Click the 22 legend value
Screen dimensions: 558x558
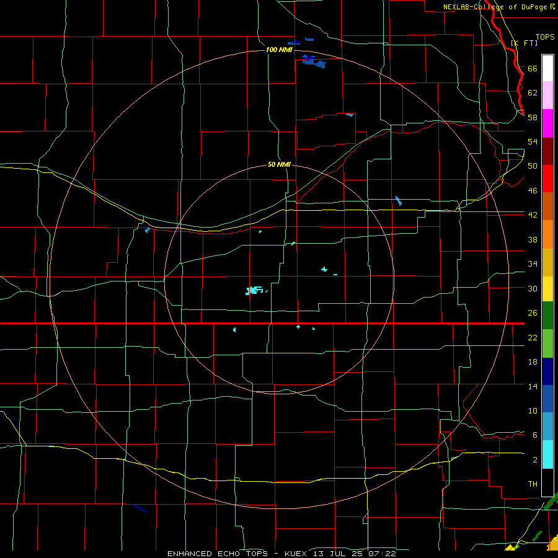(x=533, y=337)
